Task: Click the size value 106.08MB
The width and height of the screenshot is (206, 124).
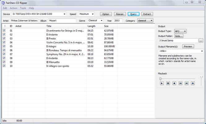Action: click(109, 46)
